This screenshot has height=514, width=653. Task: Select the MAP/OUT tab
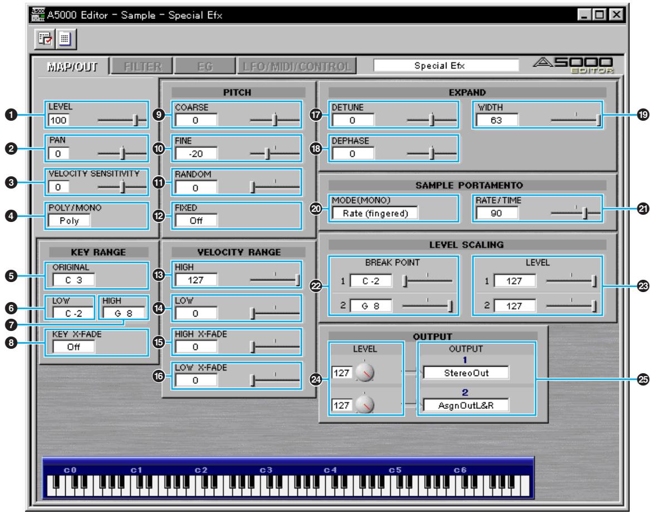pos(72,66)
